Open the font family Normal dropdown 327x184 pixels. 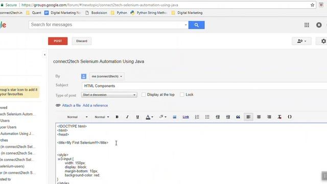coord(77,117)
